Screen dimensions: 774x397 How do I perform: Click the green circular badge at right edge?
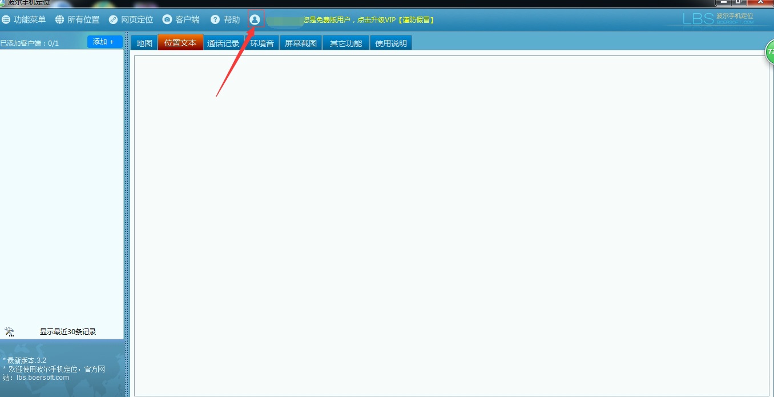[769, 52]
